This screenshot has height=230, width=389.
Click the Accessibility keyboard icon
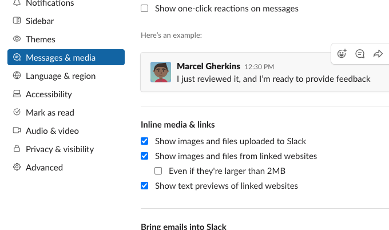pos(17,94)
